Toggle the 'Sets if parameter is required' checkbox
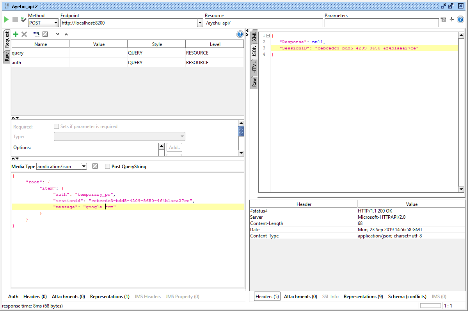This screenshot has height=311, width=469. [57, 127]
